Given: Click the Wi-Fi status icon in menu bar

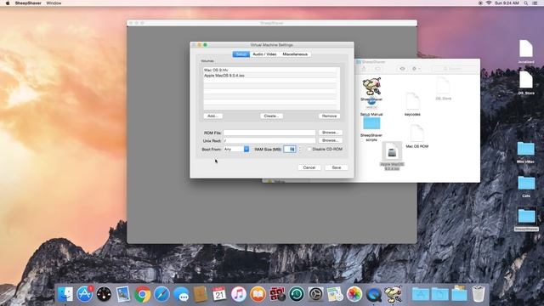Looking at the screenshot, I should (x=489, y=3).
